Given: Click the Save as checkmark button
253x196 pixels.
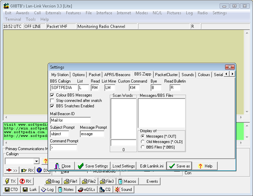Looking at the screenshot, I should coord(180,166).
